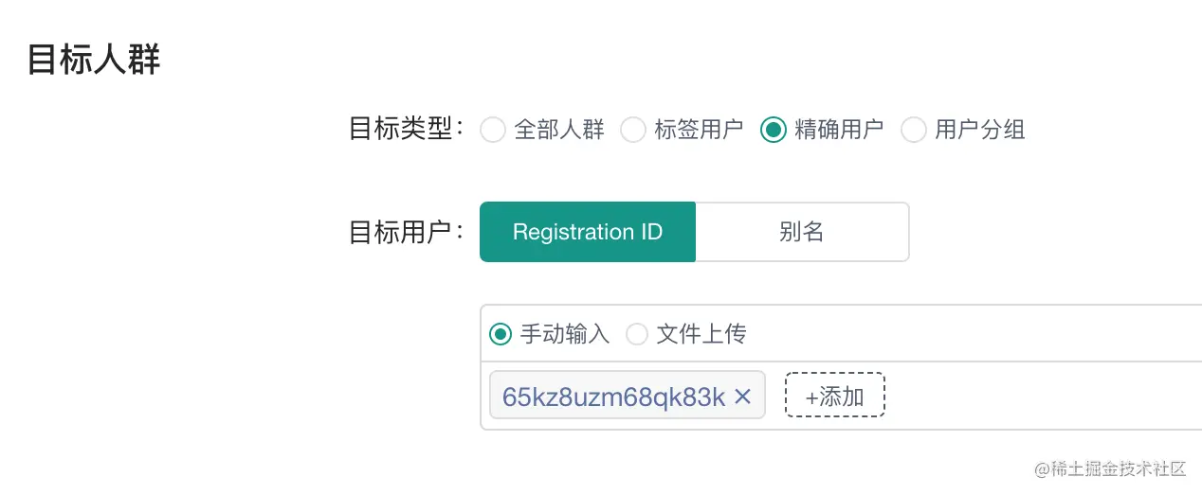This screenshot has height=494, width=1202.
Task: Click the 标签用户 option label text
Action: pos(700,130)
